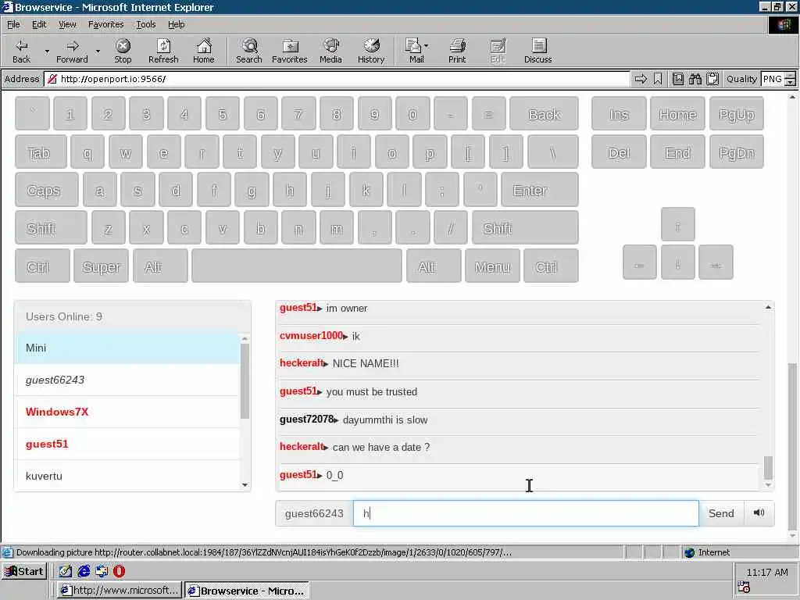Screen dimensions: 800x600
Task: Open the File menu
Action: coord(13,24)
